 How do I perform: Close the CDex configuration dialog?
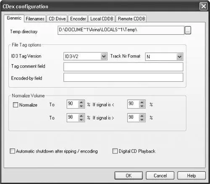click(203, 6)
